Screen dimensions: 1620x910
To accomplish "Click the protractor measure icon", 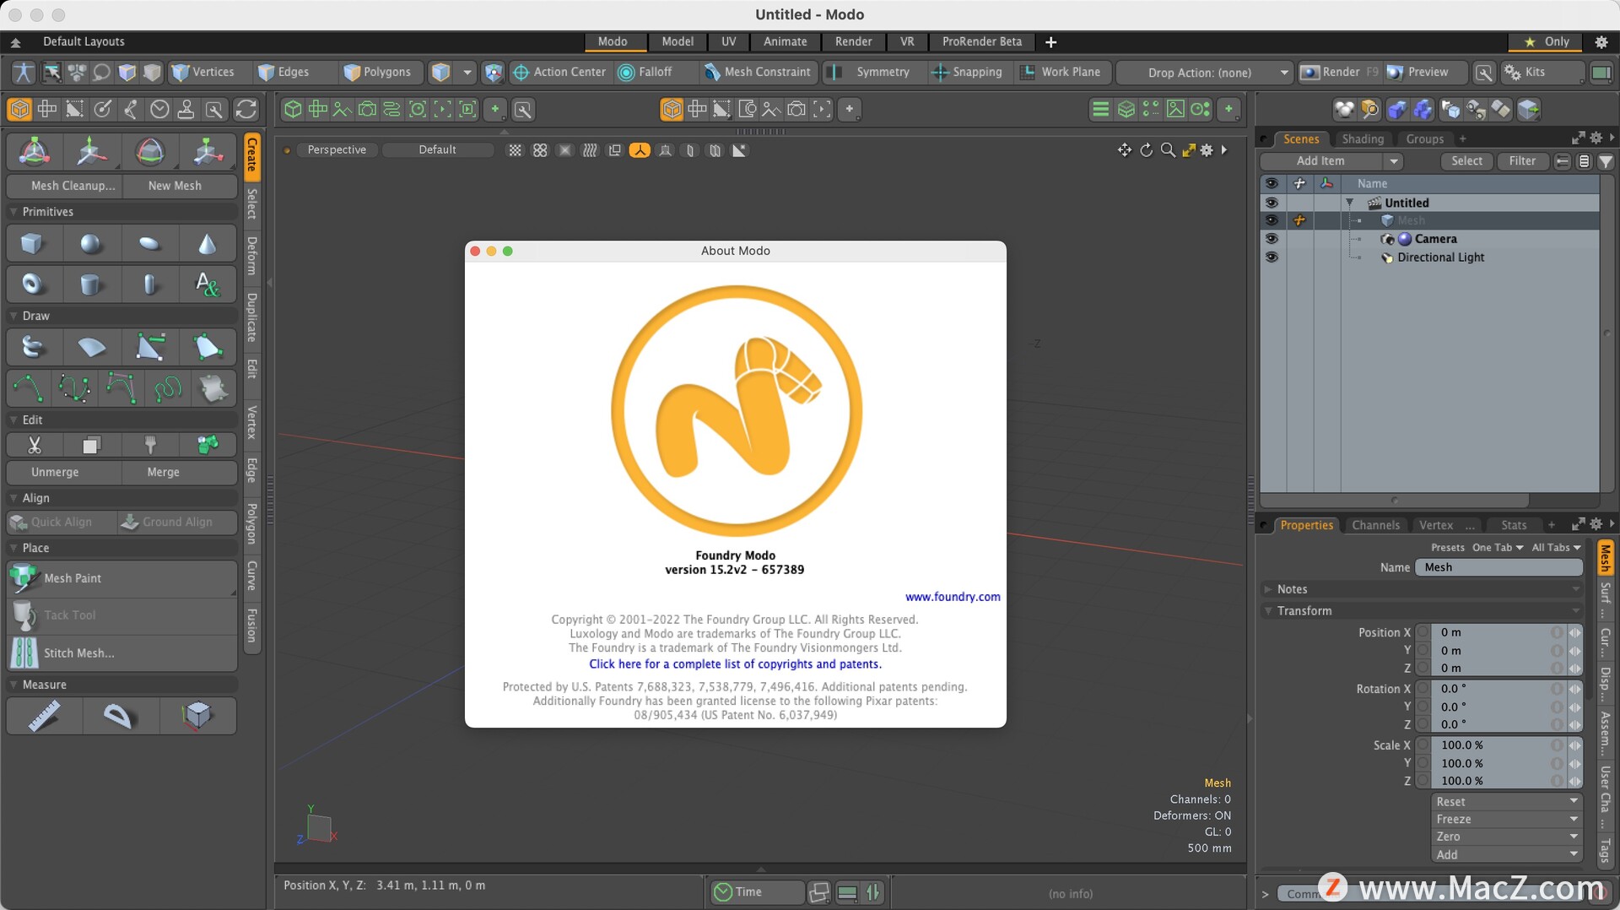I will click(119, 716).
